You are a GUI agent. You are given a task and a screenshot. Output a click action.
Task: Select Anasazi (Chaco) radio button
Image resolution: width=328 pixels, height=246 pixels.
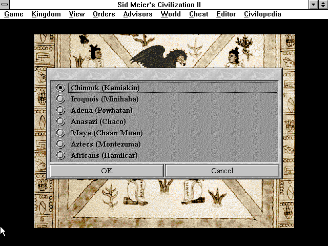[60, 121]
